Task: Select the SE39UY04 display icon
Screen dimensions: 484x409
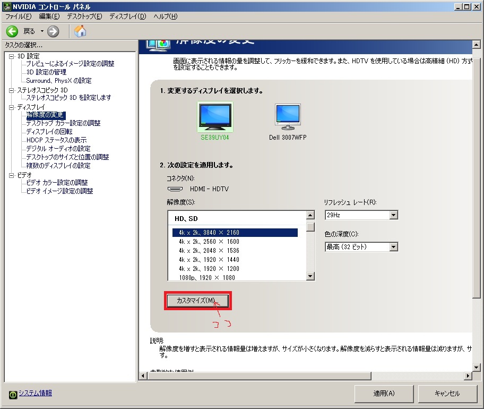Action: pyautogui.click(x=215, y=117)
